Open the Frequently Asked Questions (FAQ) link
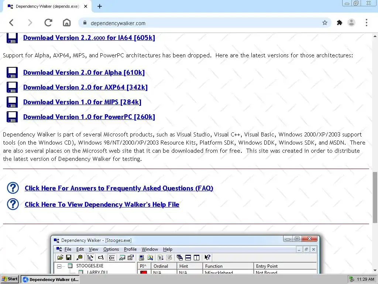Viewport: 378px width, 284px height. pos(119,188)
